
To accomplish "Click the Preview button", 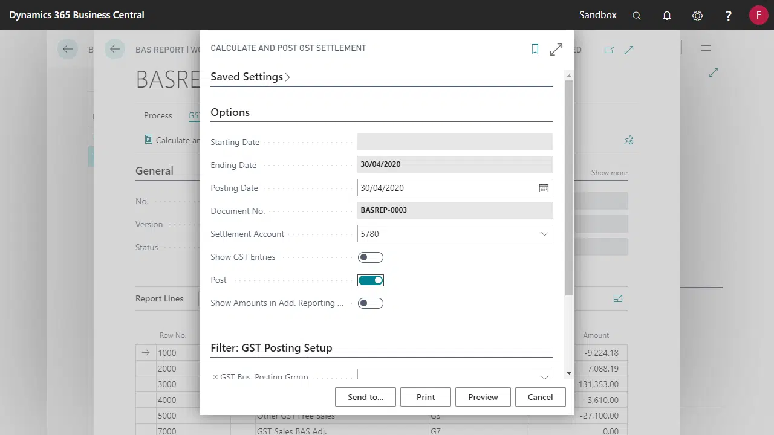I will coord(483,397).
